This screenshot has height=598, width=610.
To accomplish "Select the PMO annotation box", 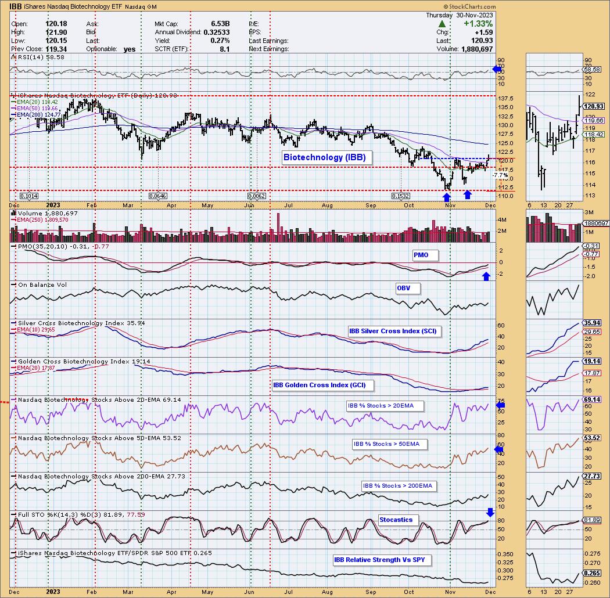I will coord(425,255).
